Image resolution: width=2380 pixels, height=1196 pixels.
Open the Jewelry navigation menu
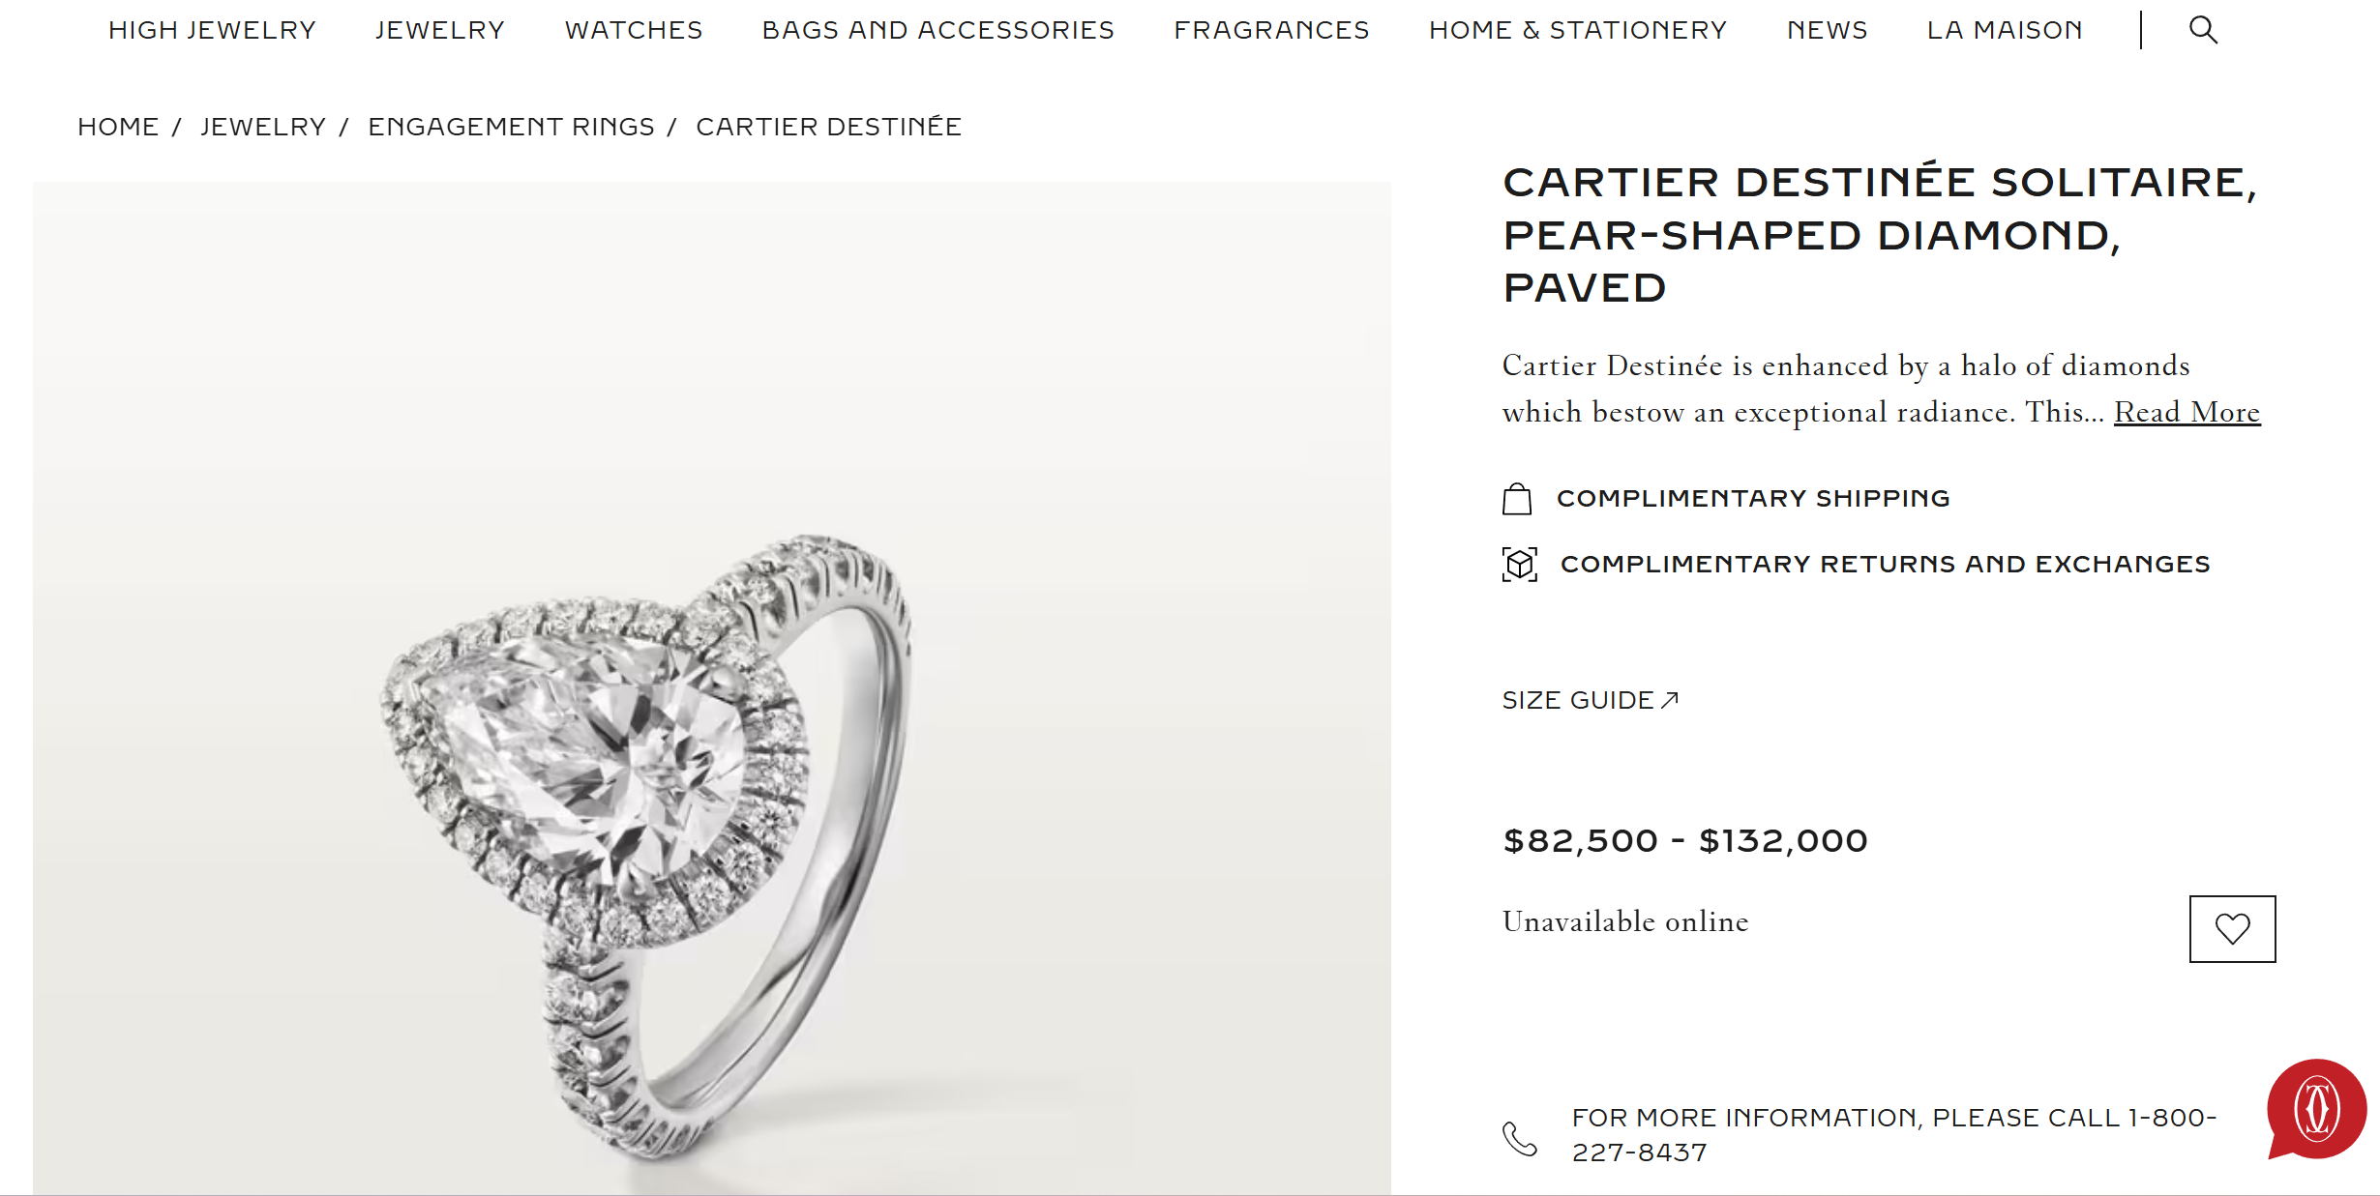pos(440,30)
